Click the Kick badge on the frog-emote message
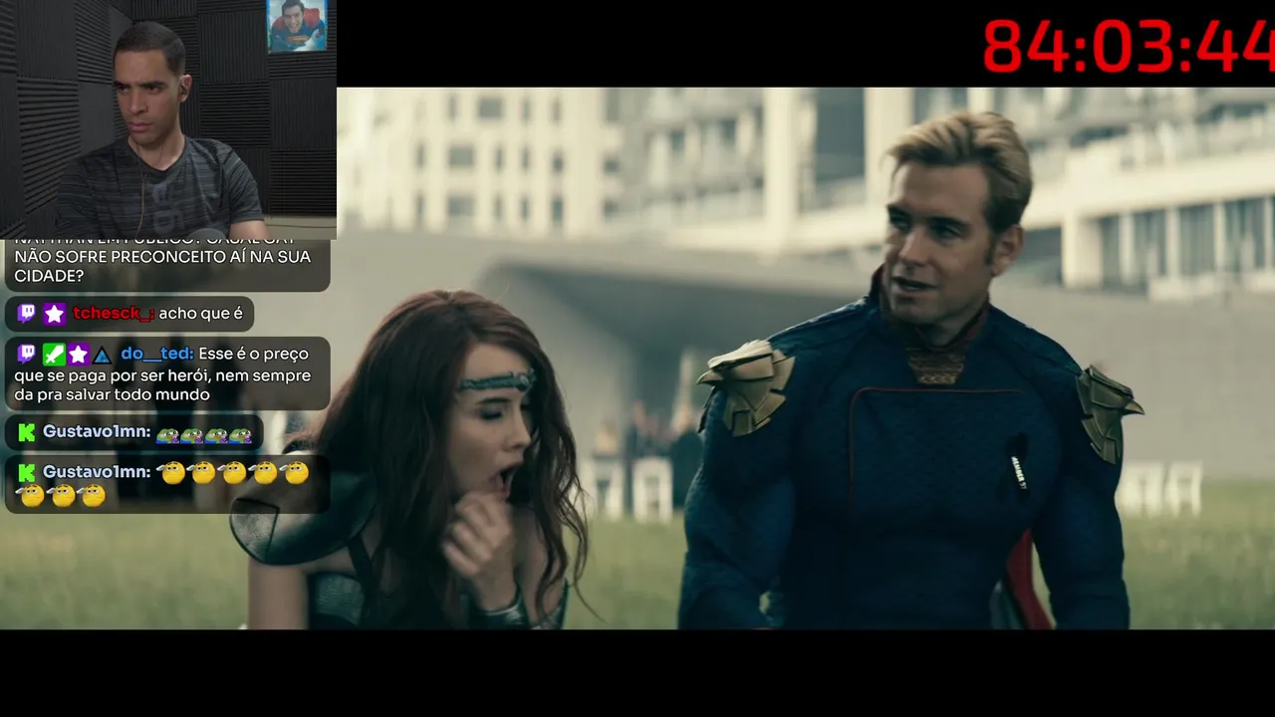The height and width of the screenshot is (717, 1275). [28, 432]
